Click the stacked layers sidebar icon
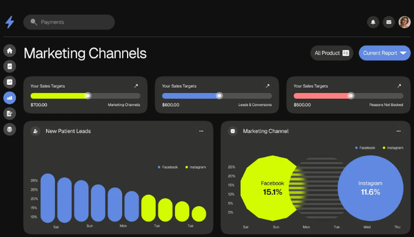The height and width of the screenshot is (237, 414). click(9, 129)
